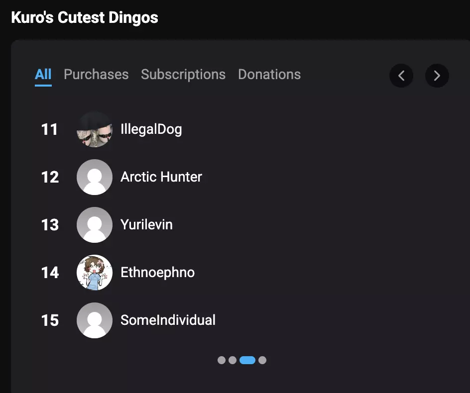Open the SomeIndividual username
The width and height of the screenshot is (470, 393).
(x=168, y=320)
